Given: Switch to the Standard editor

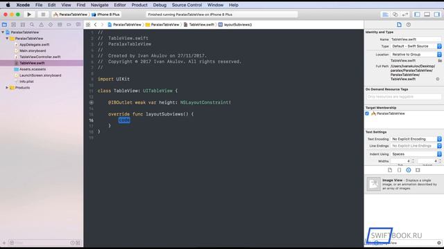Looking at the screenshot, I should pyautogui.click(x=386, y=15).
